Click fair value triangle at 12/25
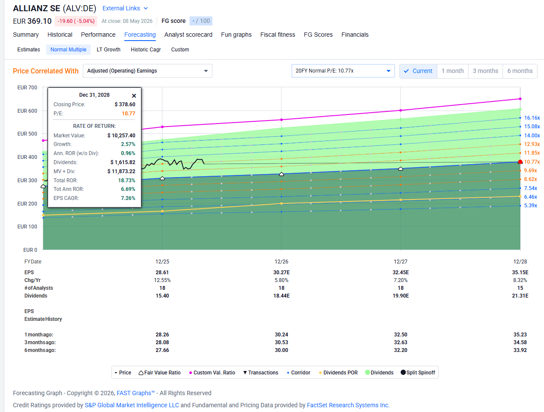 coord(162,178)
